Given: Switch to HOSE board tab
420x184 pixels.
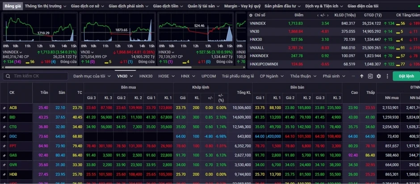Looking at the screenshot, I should [x=166, y=76].
